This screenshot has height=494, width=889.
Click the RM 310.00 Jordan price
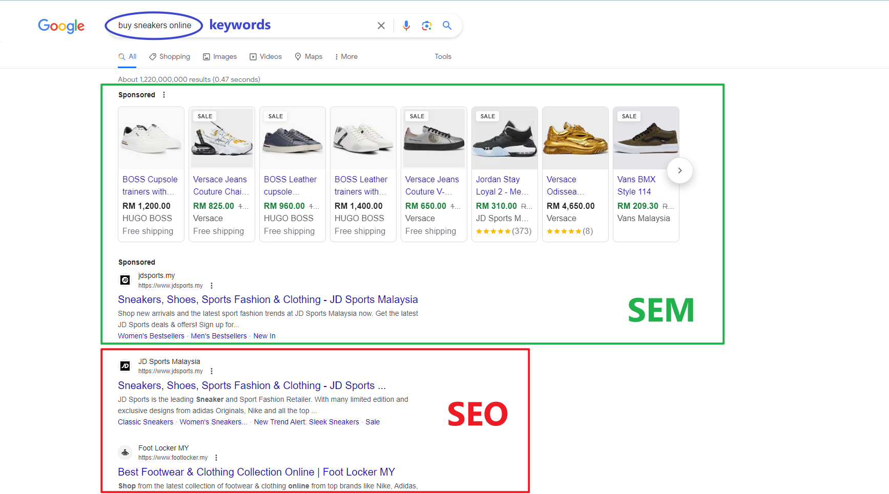[497, 206]
